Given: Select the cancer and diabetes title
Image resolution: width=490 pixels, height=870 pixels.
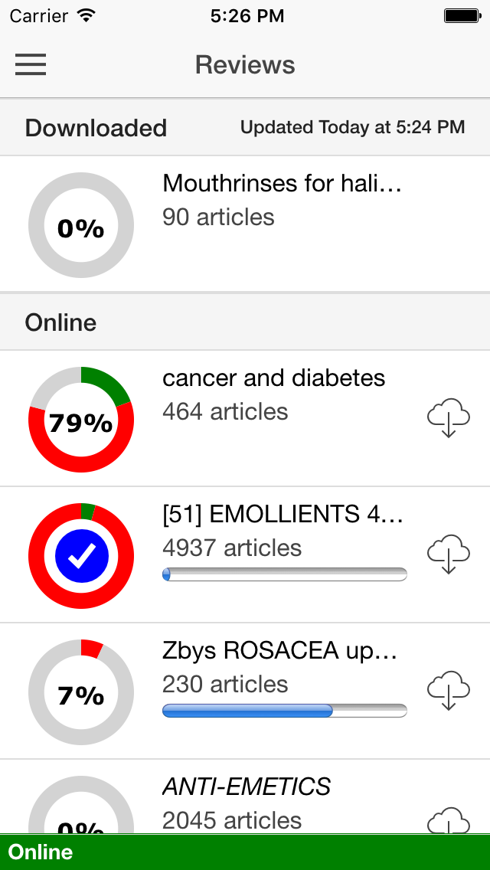Looking at the screenshot, I should pyautogui.click(x=273, y=378).
